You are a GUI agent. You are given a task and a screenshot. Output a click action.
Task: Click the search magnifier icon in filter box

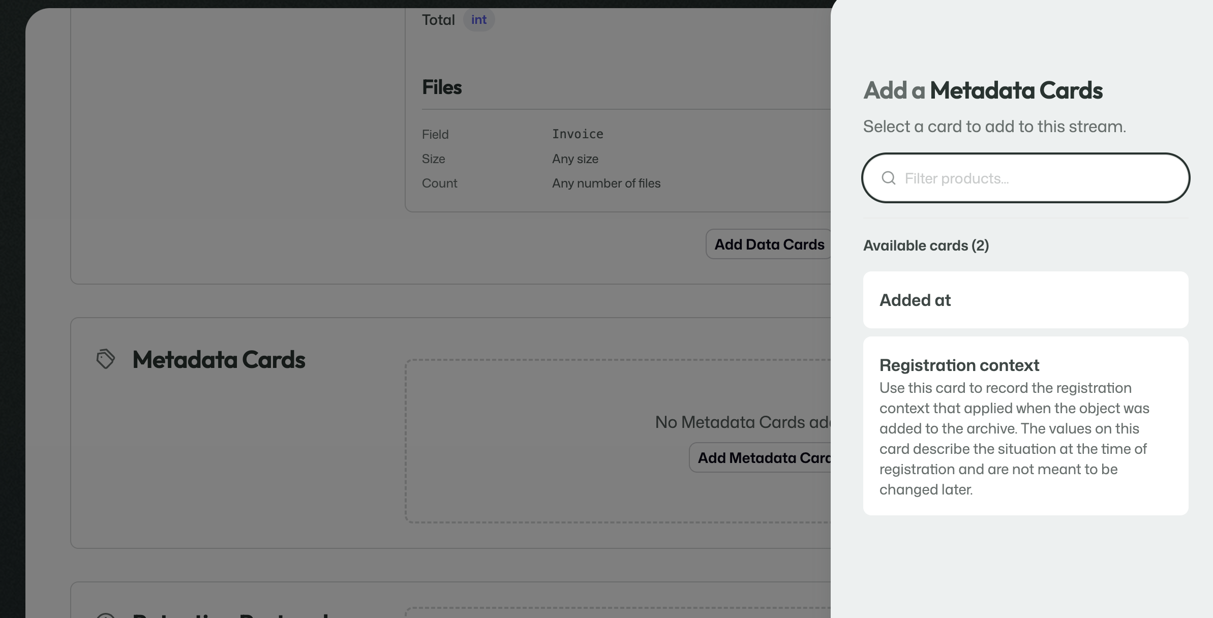[x=888, y=178]
